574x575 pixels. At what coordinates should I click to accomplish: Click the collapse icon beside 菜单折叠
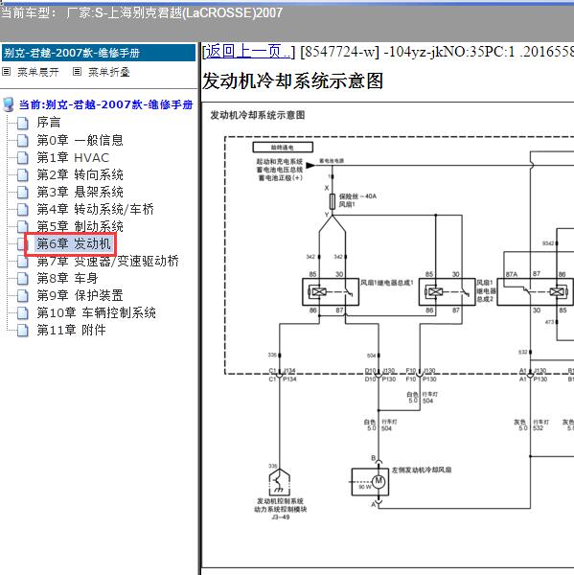click(77, 72)
